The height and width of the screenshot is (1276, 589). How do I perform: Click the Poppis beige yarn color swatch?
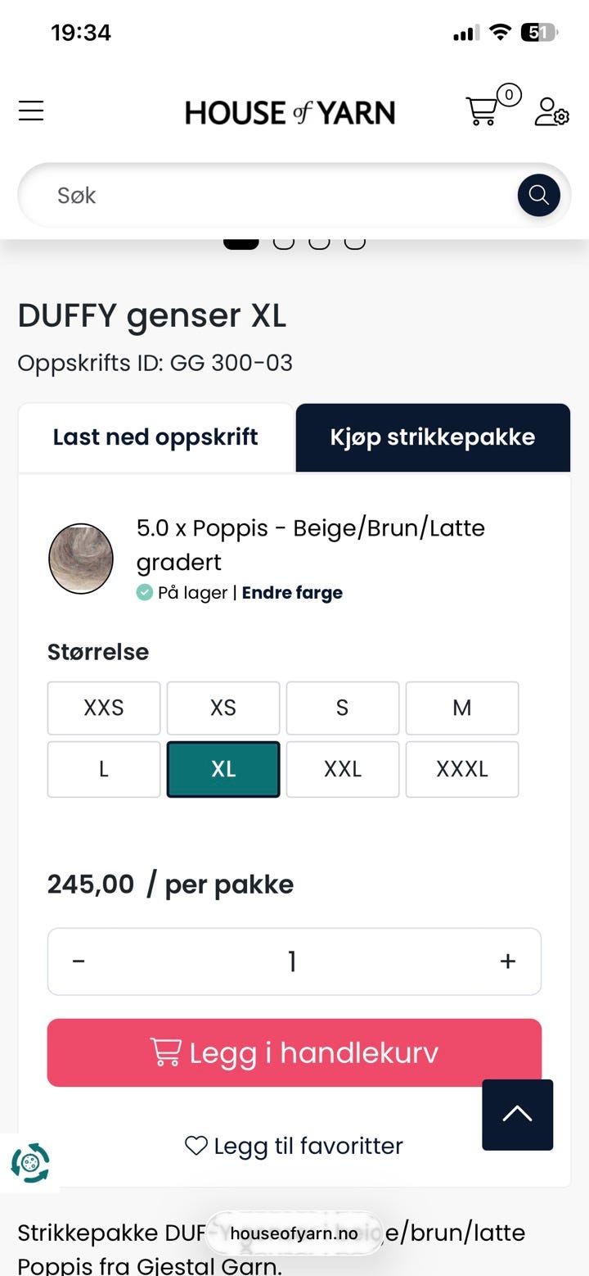pos(81,559)
